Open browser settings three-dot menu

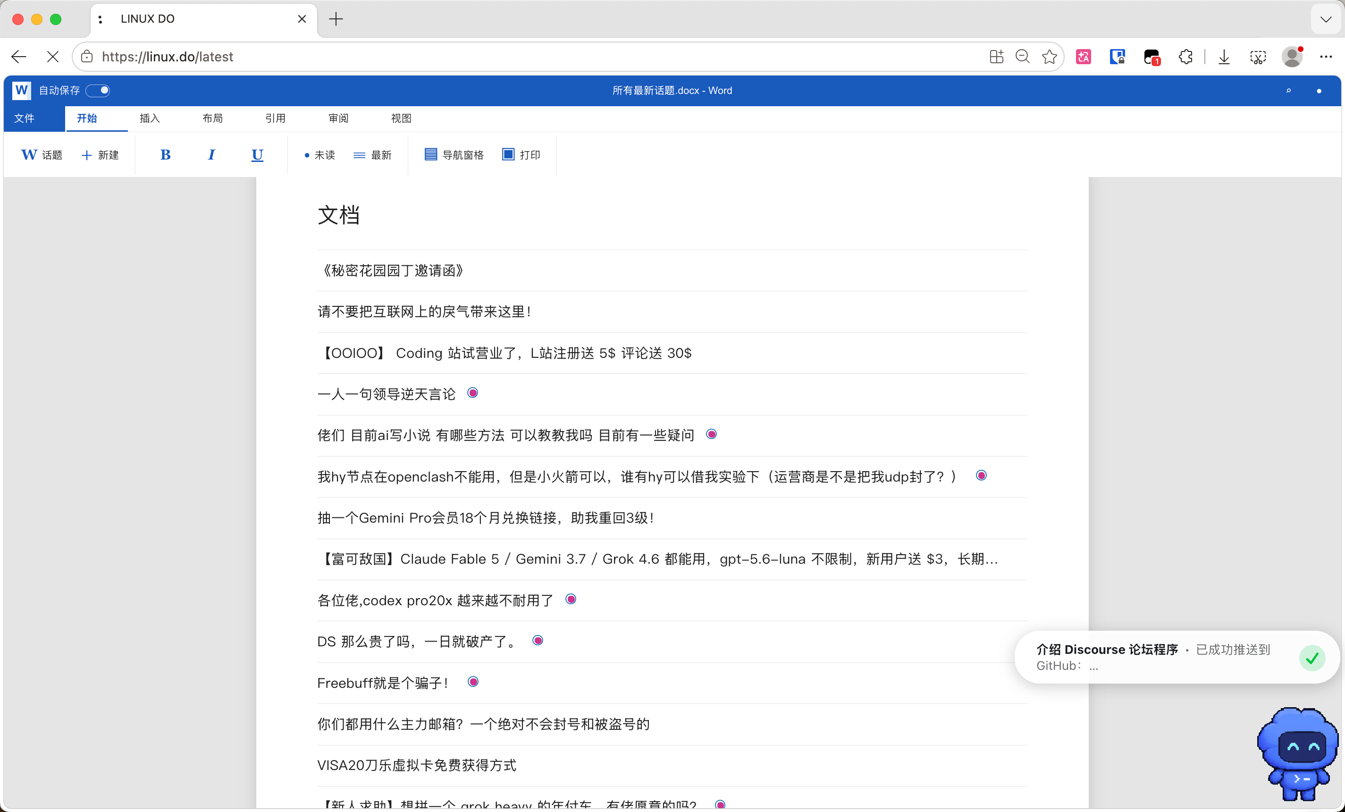(1326, 57)
